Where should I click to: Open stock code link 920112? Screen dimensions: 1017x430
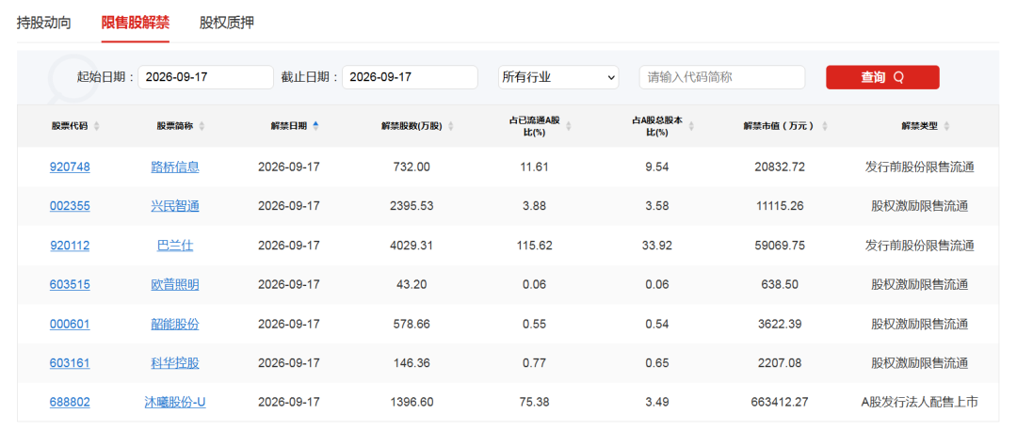[x=70, y=246]
